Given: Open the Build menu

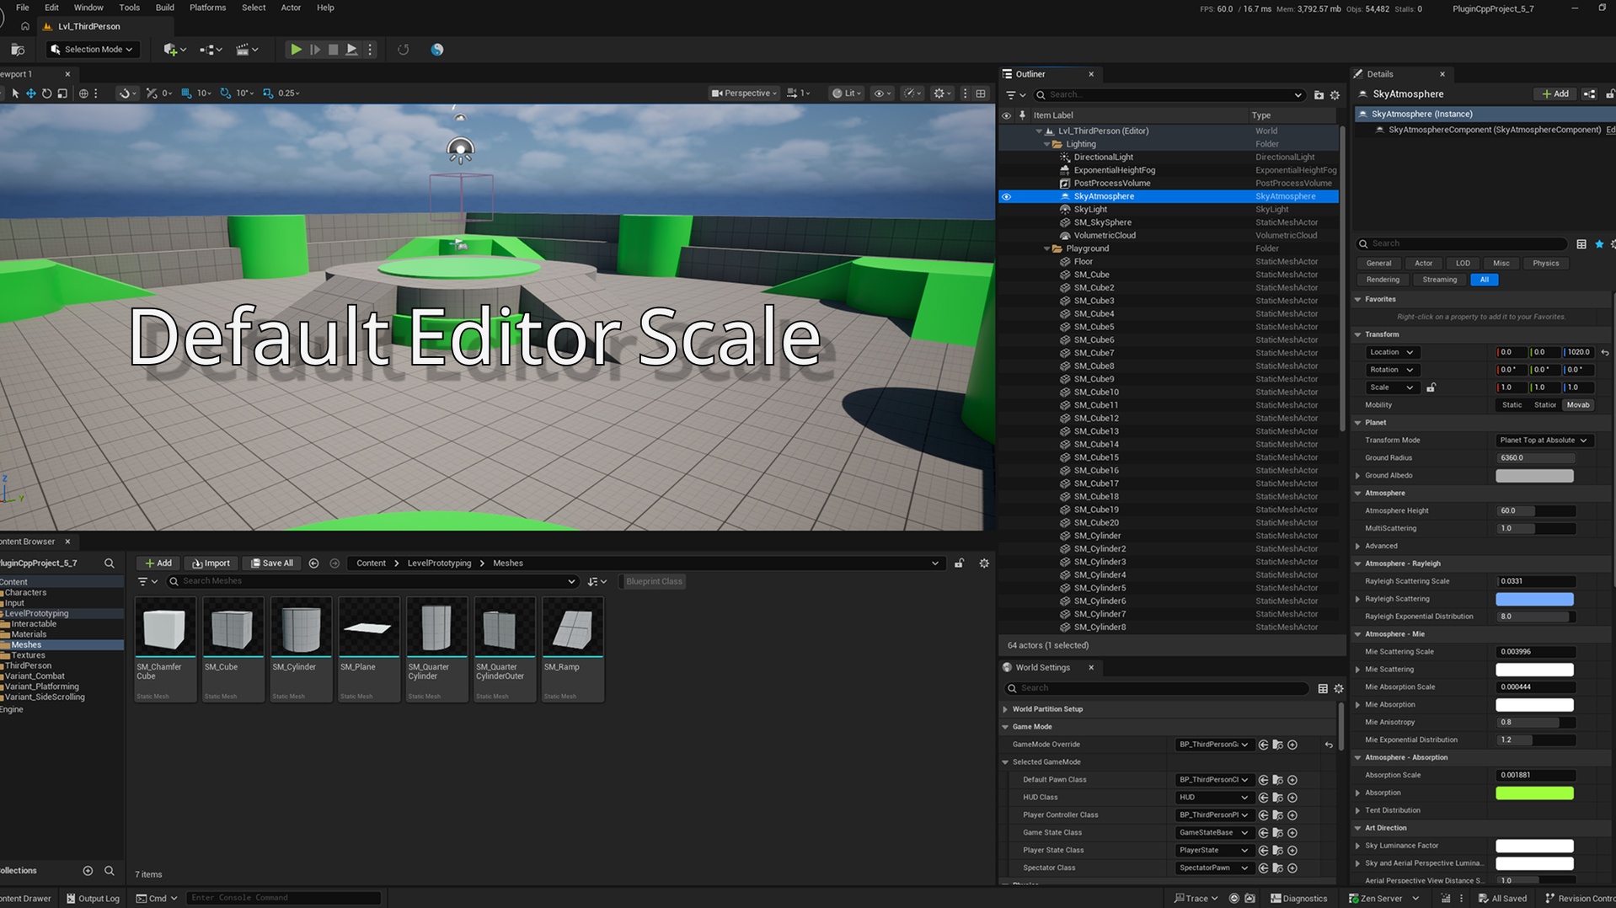Looking at the screenshot, I should click(164, 8).
